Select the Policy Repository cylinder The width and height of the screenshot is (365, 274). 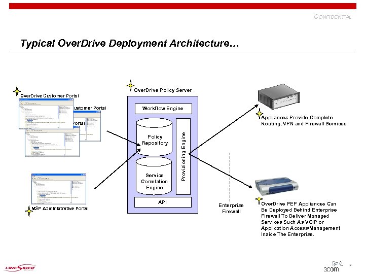(x=154, y=137)
